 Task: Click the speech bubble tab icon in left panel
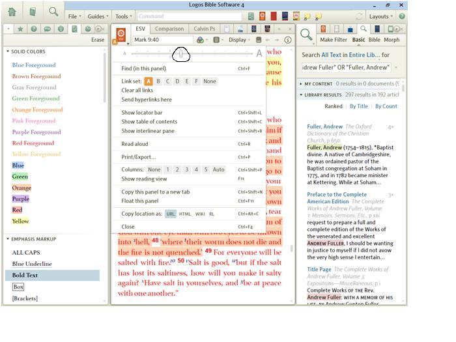pos(48,29)
